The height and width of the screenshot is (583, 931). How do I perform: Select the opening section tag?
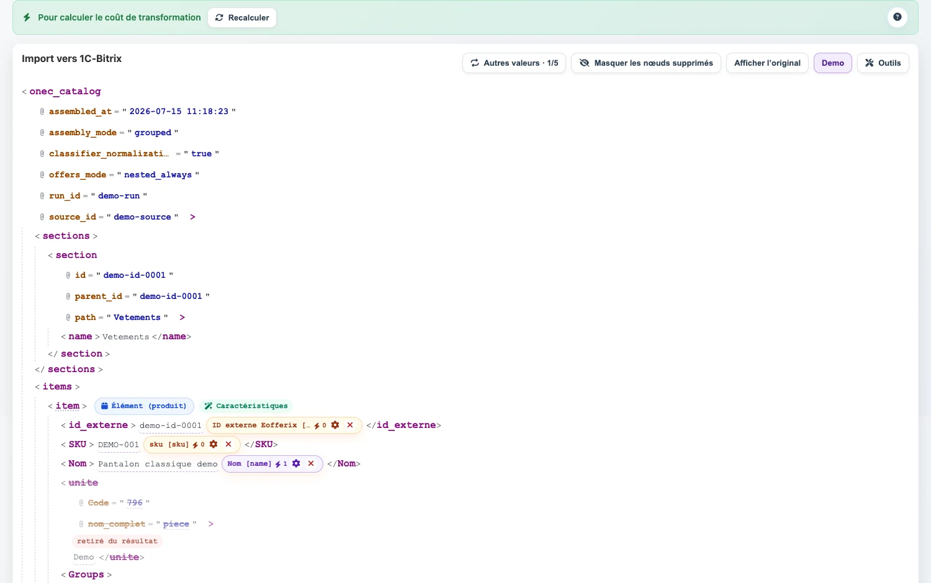[76, 255]
